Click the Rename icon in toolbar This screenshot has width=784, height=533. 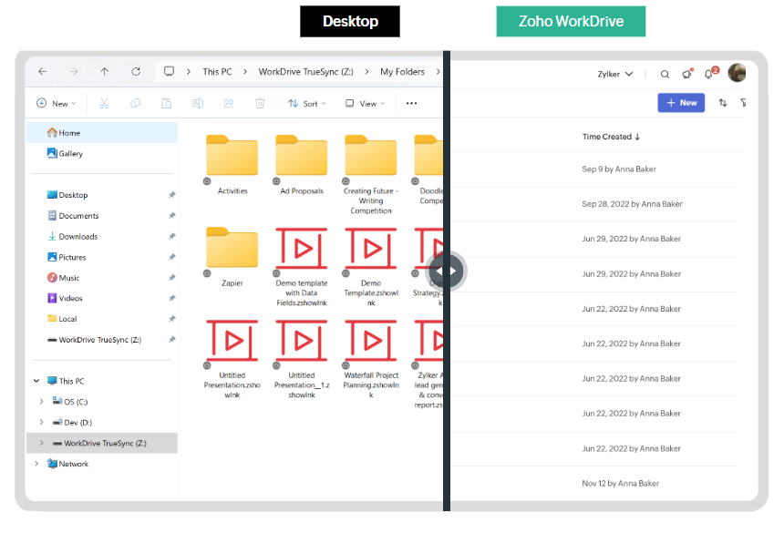point(198,103)
